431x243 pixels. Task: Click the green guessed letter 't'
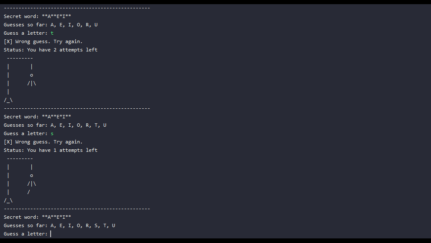52,33
